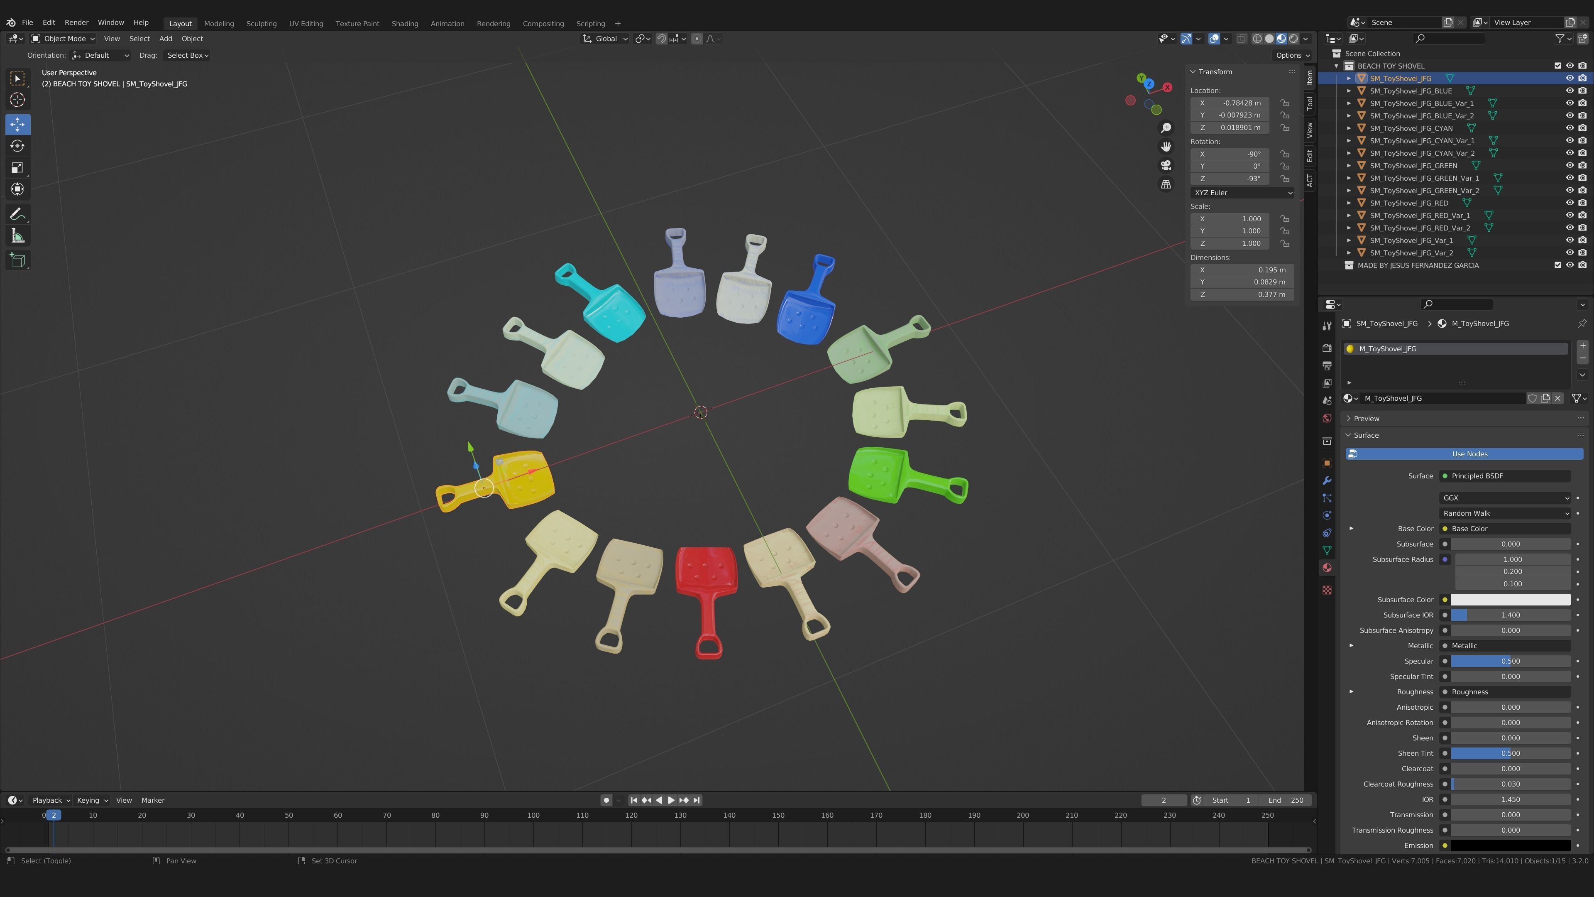Switch perspective/orthographic grid icon
Screen dimensions: 1594x897
pos(1166,184)
